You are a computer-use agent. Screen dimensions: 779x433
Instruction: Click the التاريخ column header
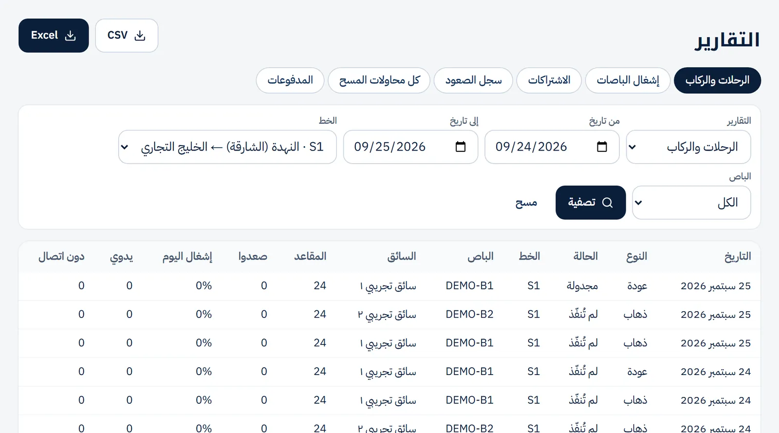pyautogui.click(x=738, y=257)
